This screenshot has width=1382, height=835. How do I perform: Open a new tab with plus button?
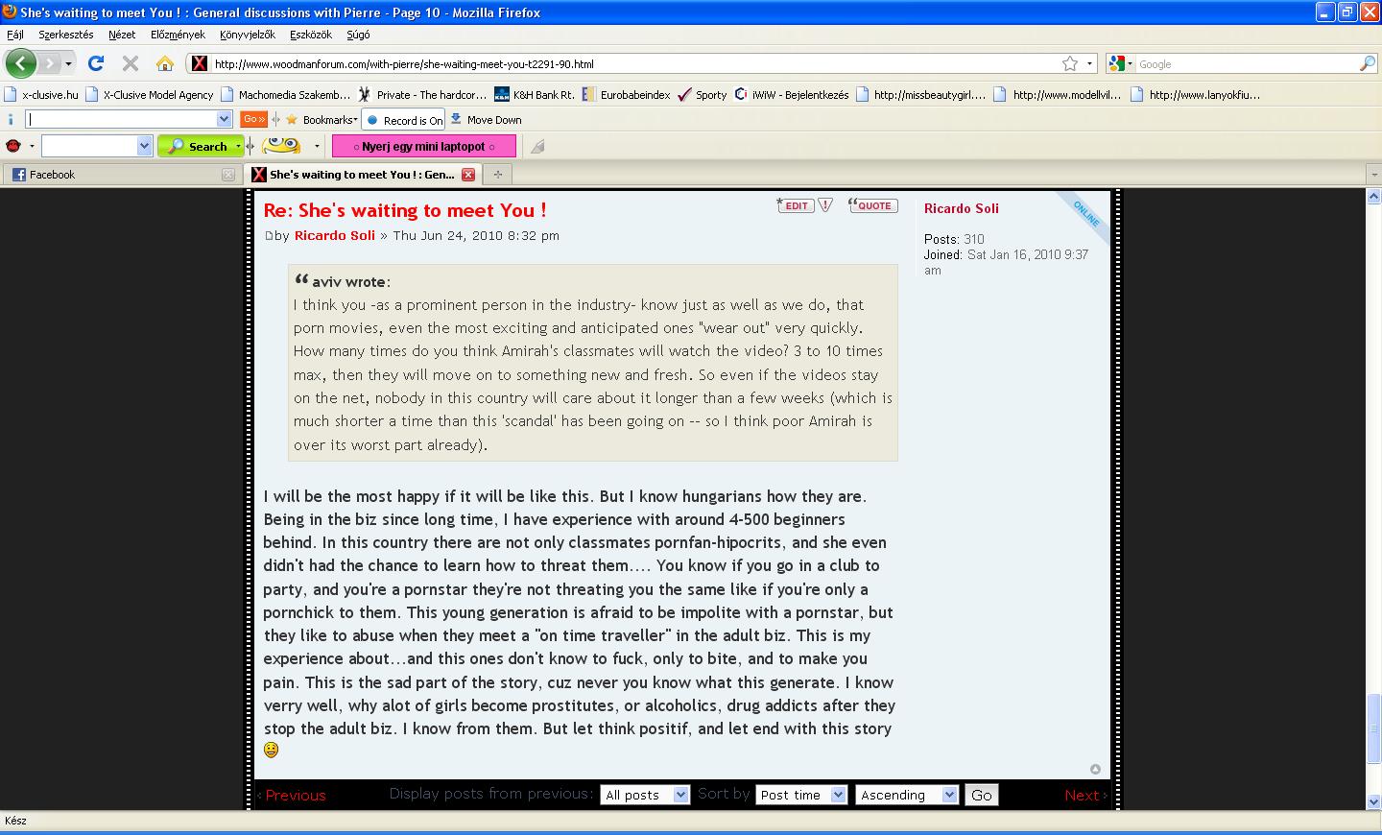[497, 175]
